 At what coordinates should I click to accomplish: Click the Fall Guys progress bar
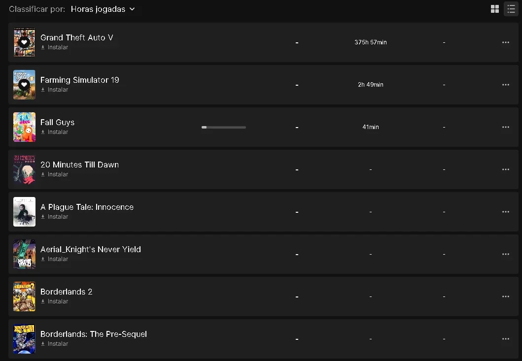[x=224, y=127]
